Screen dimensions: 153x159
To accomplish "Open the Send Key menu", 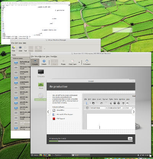I will click(54, 56).
